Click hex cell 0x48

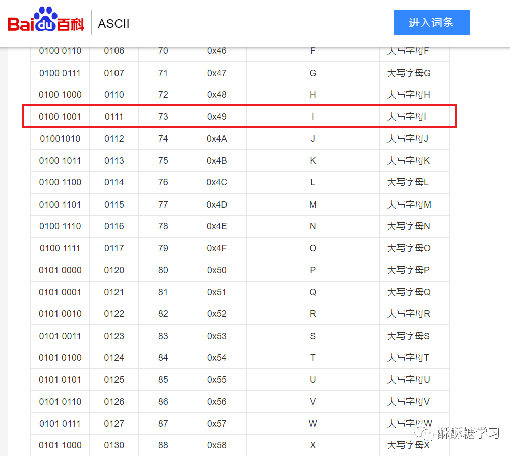217,95
